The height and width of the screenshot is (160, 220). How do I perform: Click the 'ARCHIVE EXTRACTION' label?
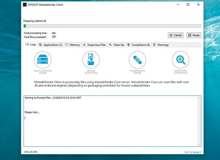[x=91, y=72]
